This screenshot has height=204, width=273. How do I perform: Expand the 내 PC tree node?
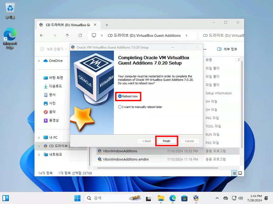tap(39, 138)
